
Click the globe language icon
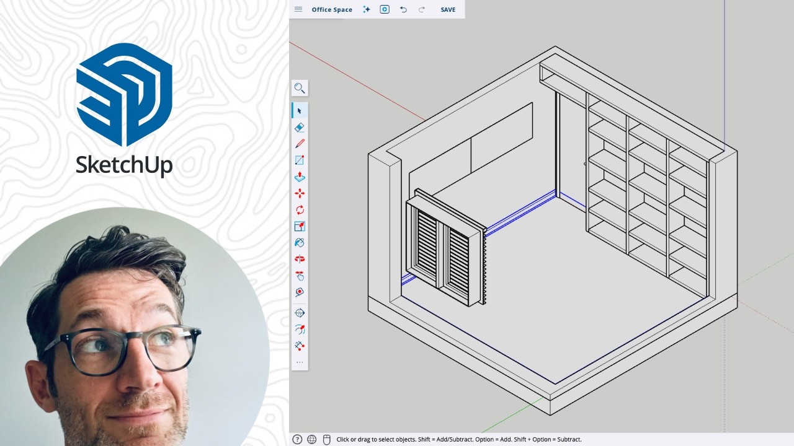click(x=312, y=439)
